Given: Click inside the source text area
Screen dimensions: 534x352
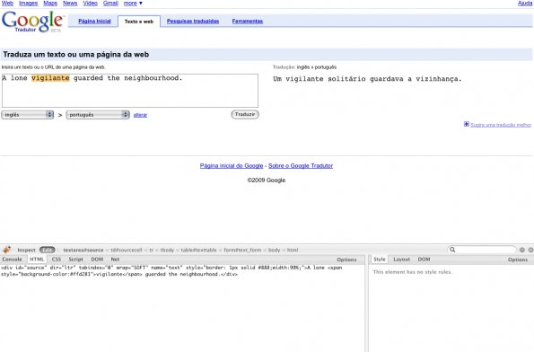Looking at the screenshot, I should [130, 91].
